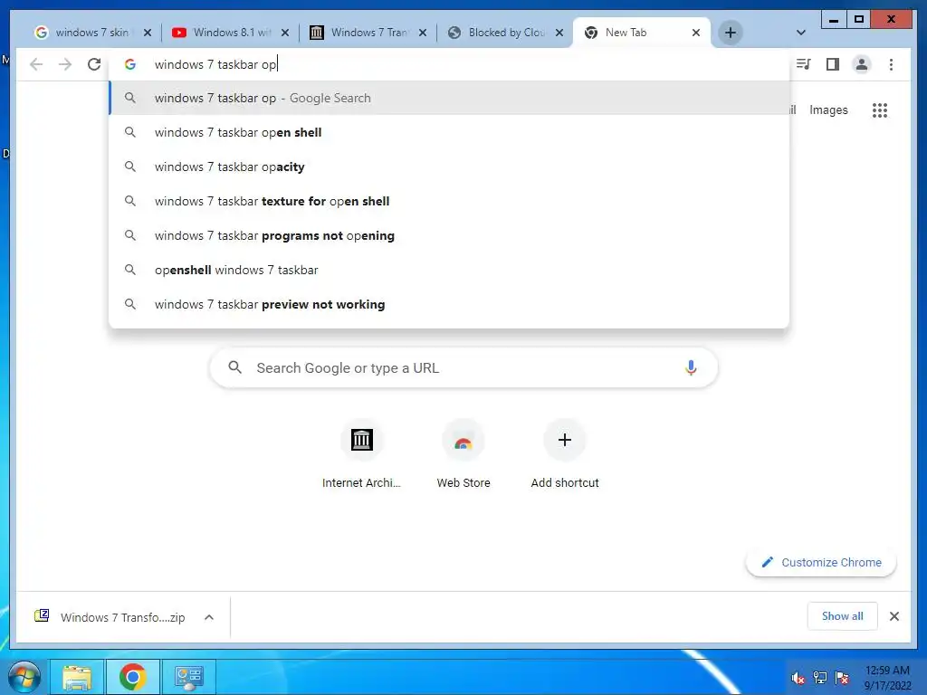Open the control panel taskbar icon

(x=188, y=677)
